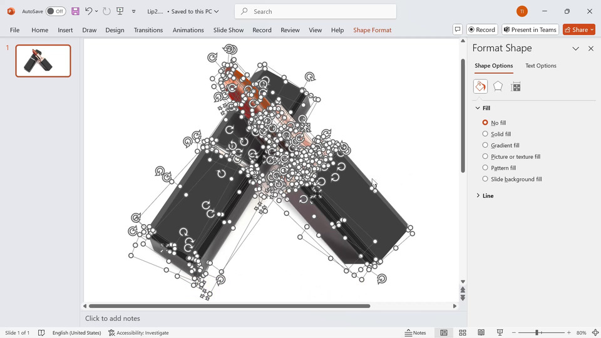Viewport: 601px width, 338px height.
Task: Click the zoom in plus button
Action: [569, 332]
